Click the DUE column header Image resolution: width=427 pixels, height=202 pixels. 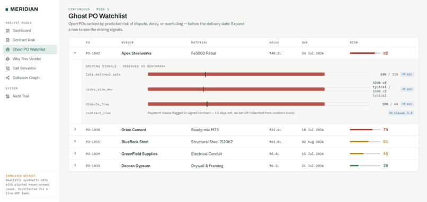coord(305,43)
